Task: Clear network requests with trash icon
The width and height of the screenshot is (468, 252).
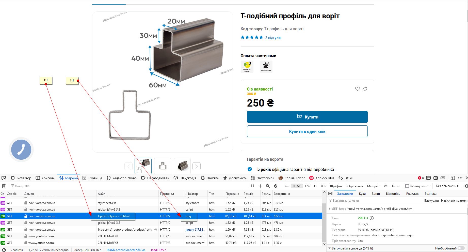Action: [4, 186]
